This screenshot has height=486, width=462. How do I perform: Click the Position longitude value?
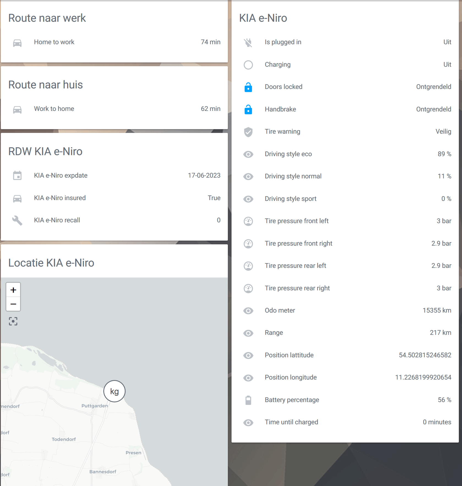[x=423, y=377]
